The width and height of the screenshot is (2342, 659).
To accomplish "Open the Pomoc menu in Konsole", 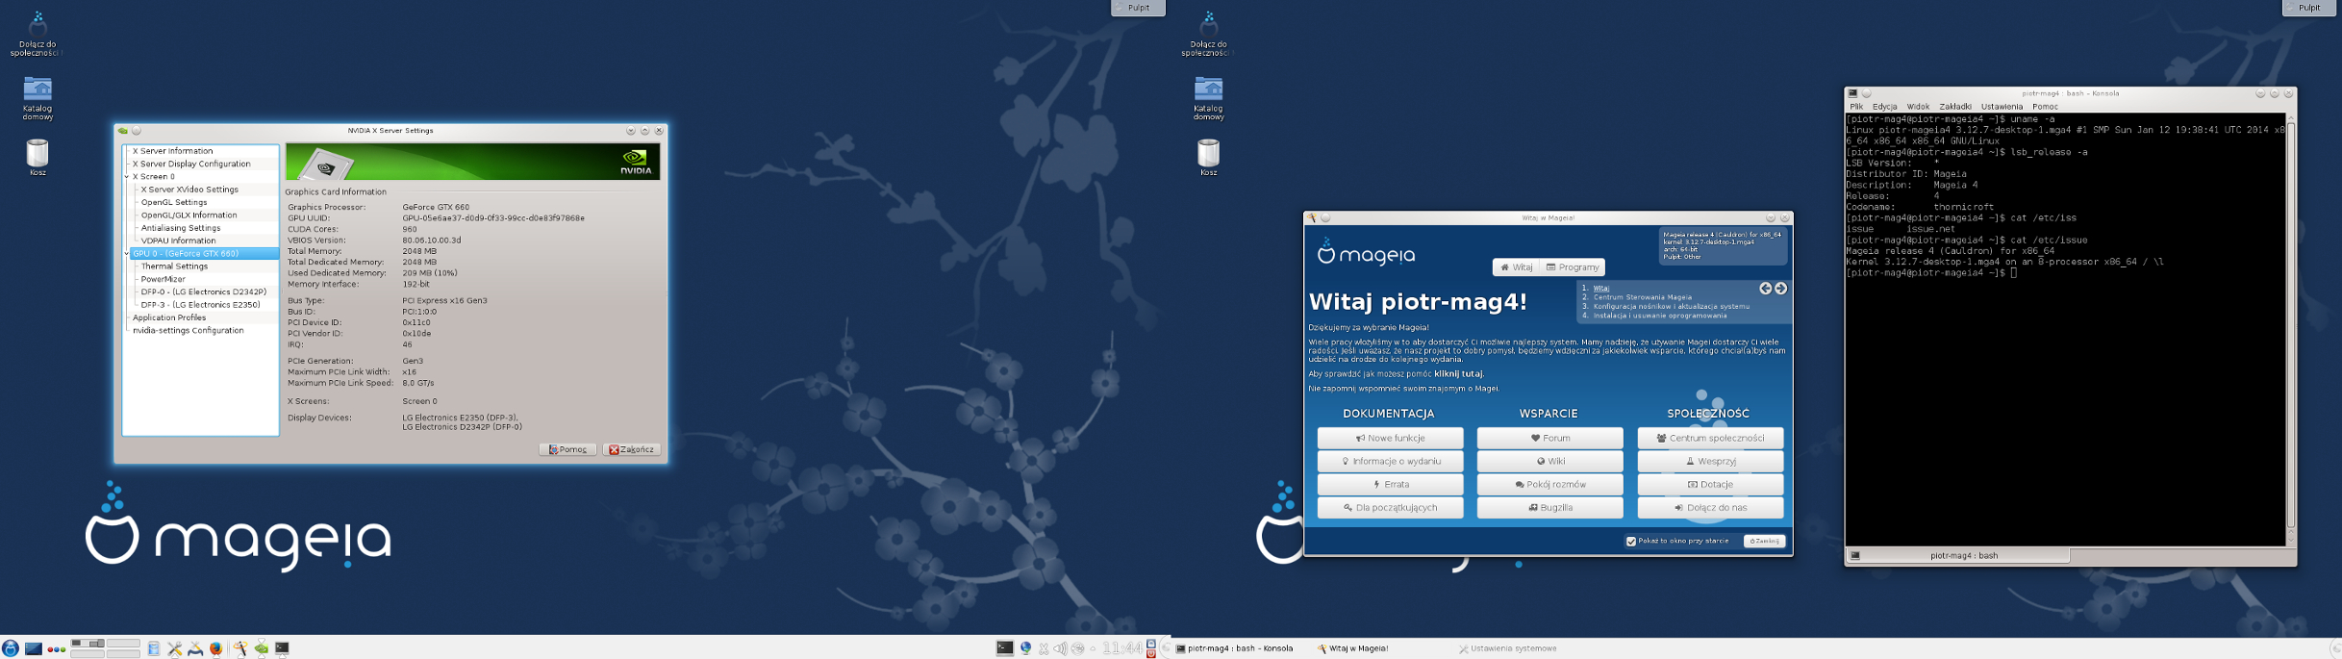I will click(x=2045, y=107).
